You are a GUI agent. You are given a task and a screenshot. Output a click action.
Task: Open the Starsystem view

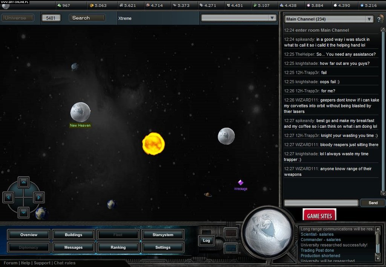coord(163,235)
